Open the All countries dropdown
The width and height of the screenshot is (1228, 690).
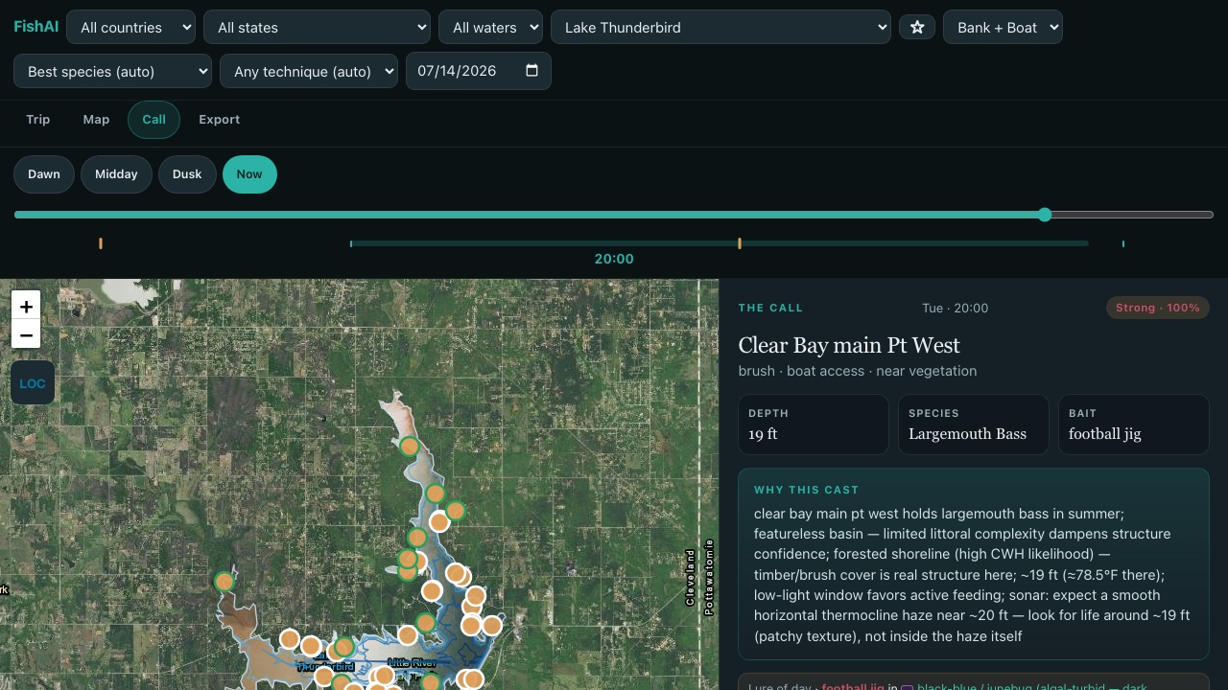(130, 27)
